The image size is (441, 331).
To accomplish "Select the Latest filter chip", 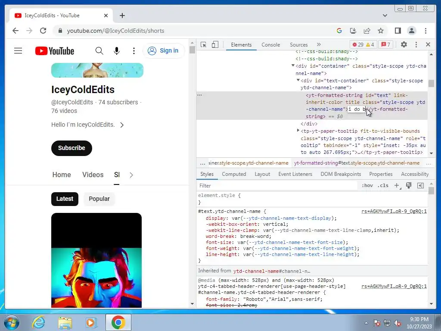I will click(x=65, y=199).
